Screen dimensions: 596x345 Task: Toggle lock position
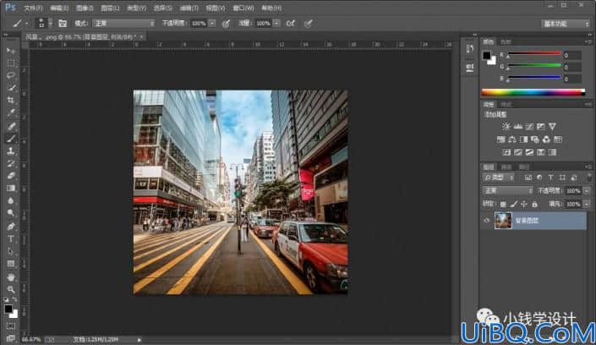[x=524, y=205]
